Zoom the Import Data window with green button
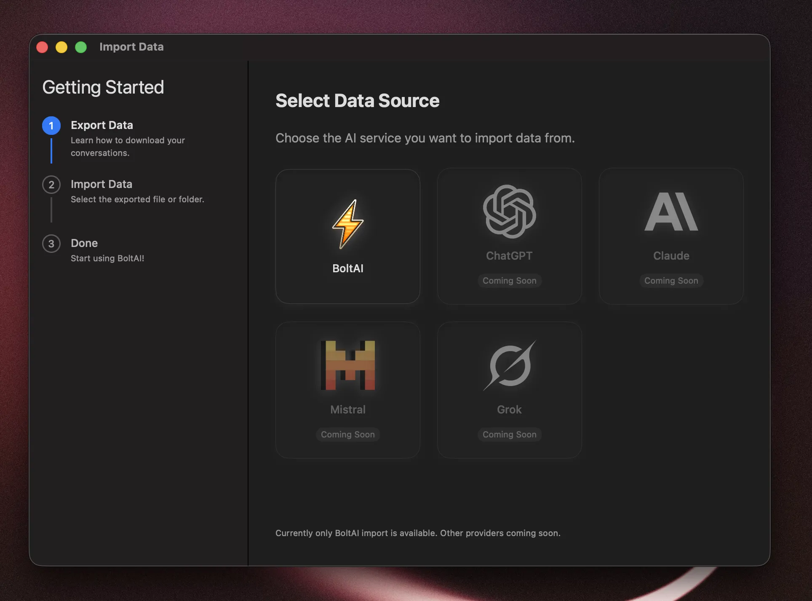Viewport: 812px width, 601px height. pyautogui.click(x=81, y=47)
